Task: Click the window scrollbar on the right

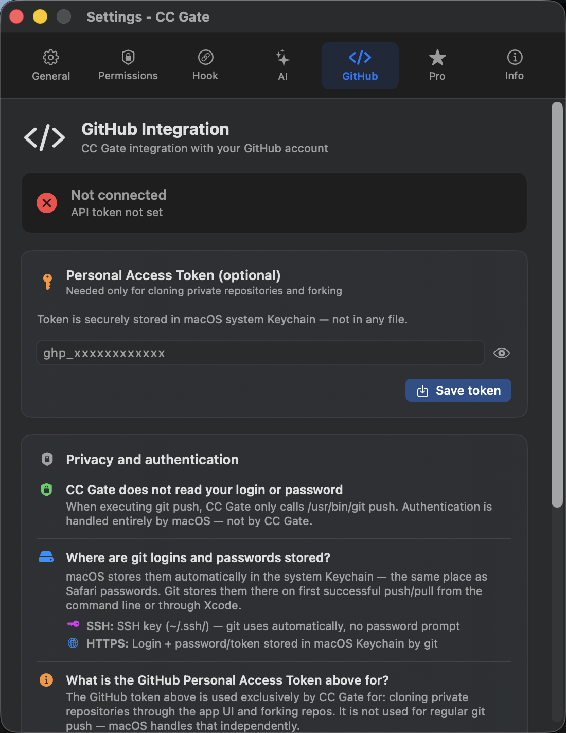Action: (x=557, y=304)
